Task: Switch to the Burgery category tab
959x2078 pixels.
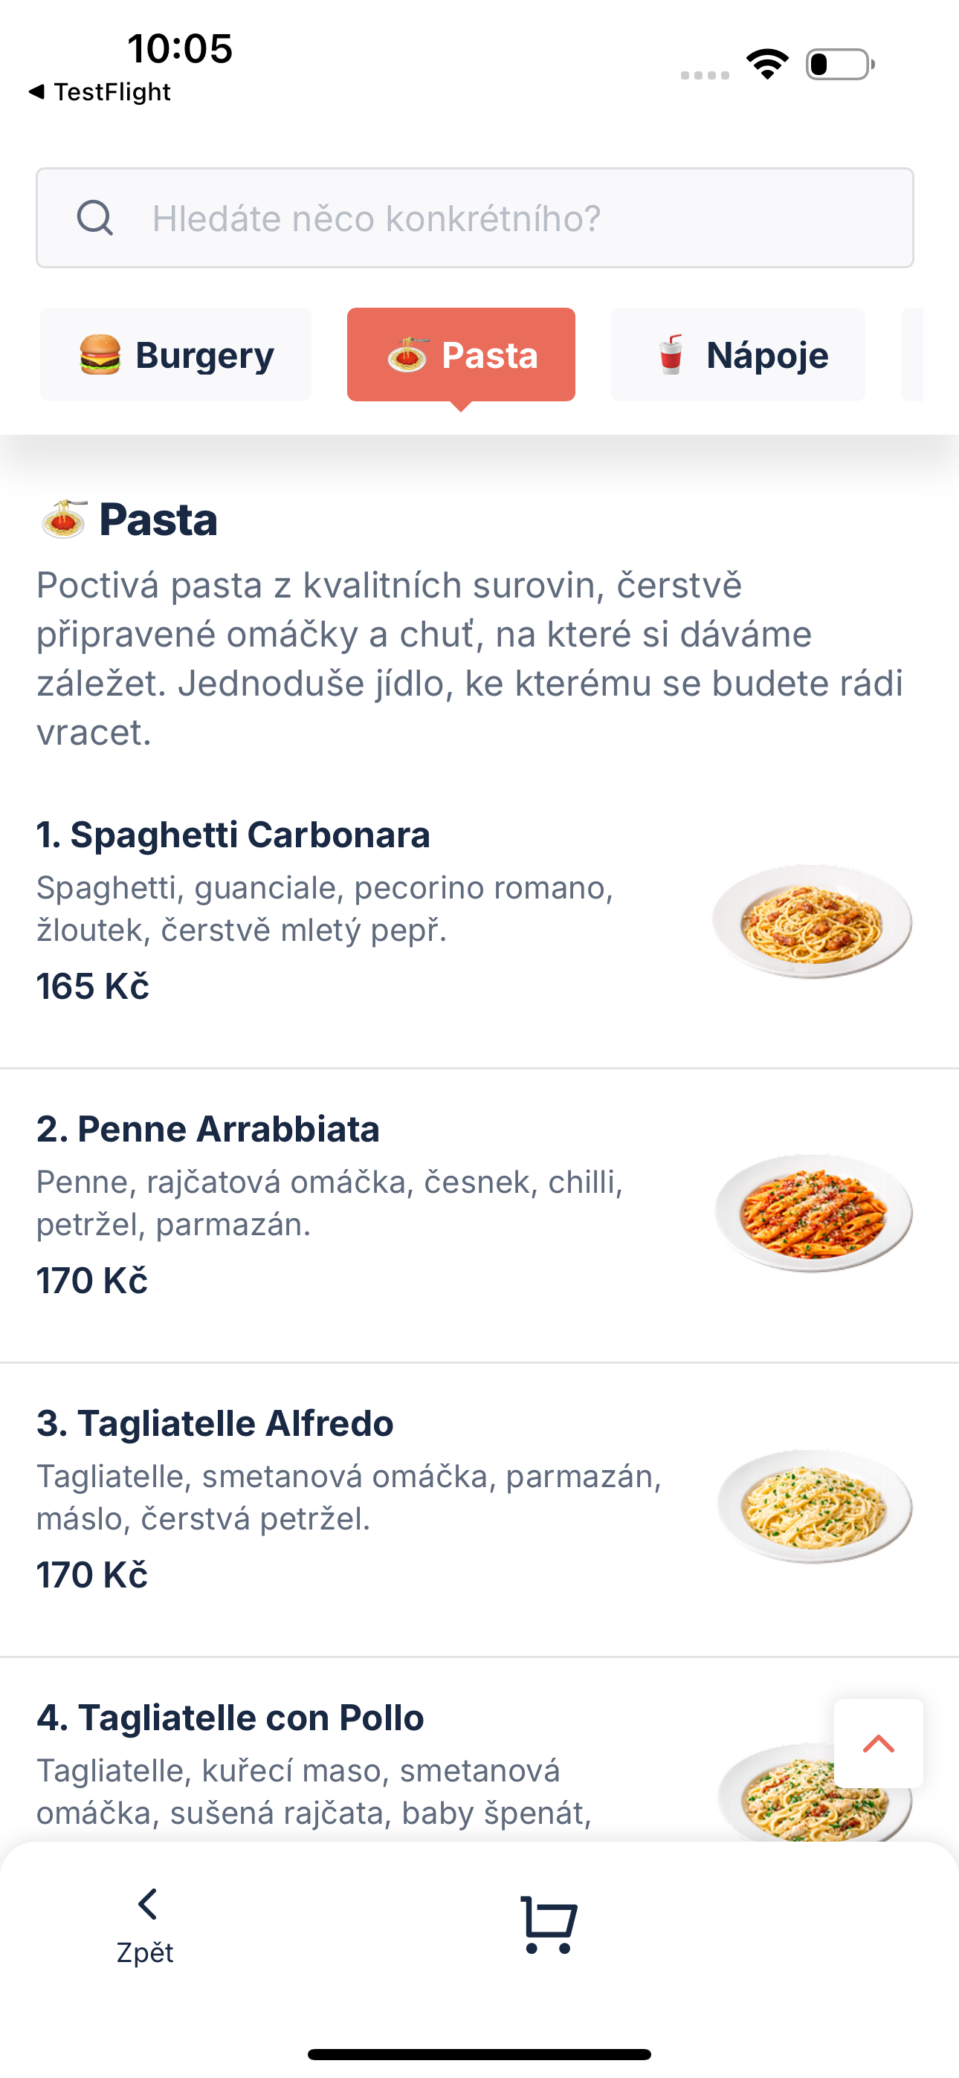Action: [176, 355]
